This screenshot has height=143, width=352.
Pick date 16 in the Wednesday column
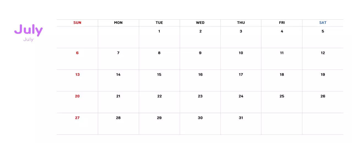[200, 75]
